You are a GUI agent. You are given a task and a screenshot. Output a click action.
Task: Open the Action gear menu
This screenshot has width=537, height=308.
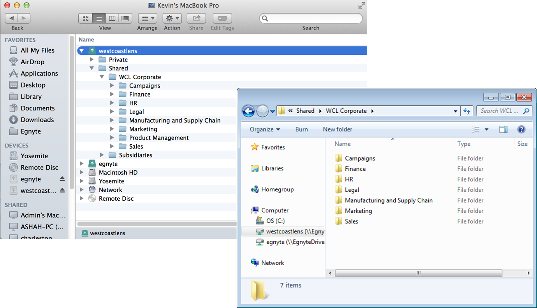click(x=172, y=18)
